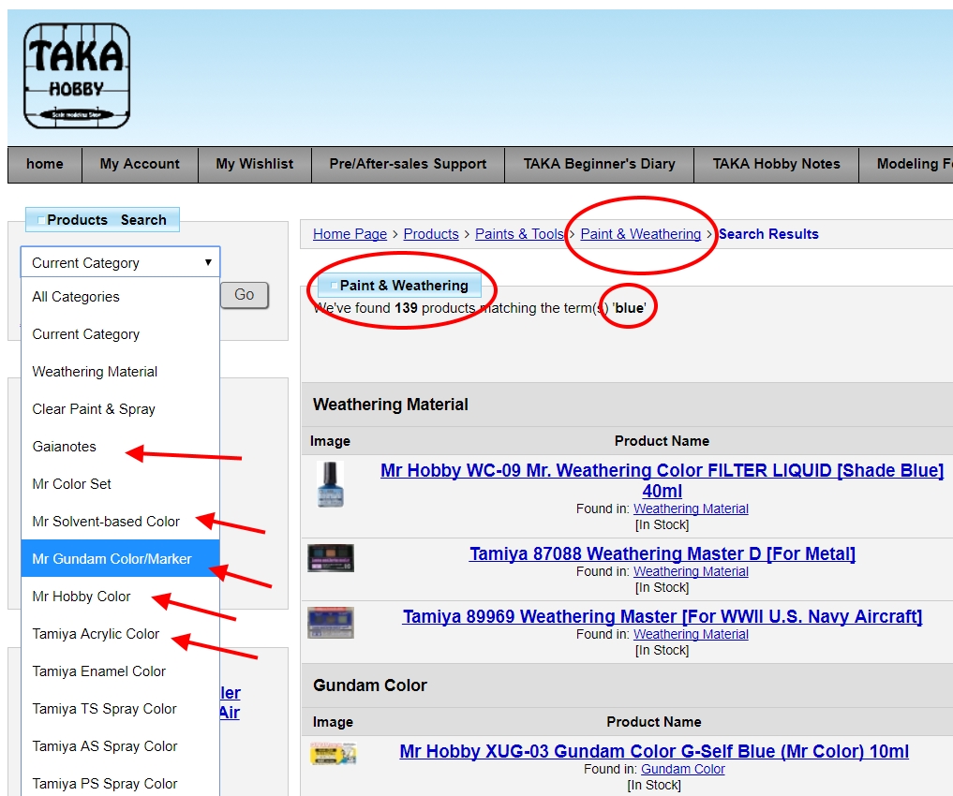
Task: Click Mr Hobby XUG-03 product thumbnail
Action: pos(333,754)
